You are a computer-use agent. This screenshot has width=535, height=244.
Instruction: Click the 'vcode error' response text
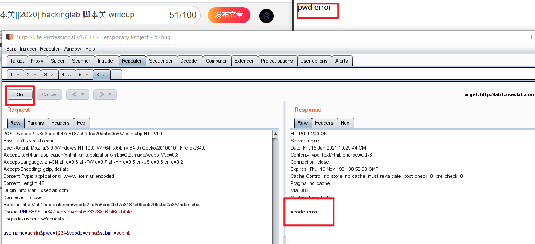(305, 212)
